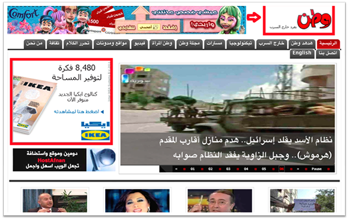Open thumbnail of man holding a pen
The width and height of the screenshot is (349, 220).
point(220,200)
